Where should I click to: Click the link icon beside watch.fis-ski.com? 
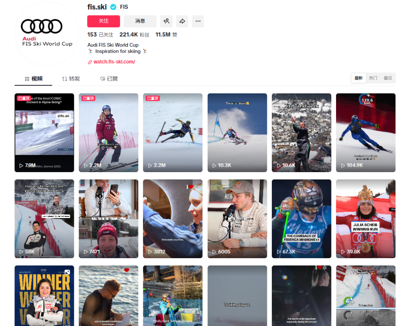point(90,62)
